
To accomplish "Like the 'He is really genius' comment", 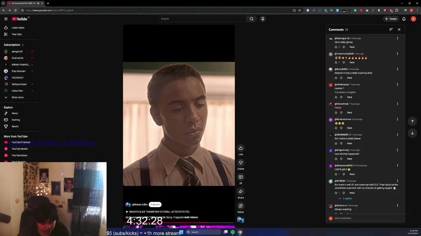I will (x=336, y=47).
